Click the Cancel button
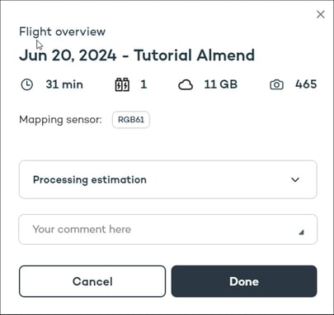 [x=92, y=281]
